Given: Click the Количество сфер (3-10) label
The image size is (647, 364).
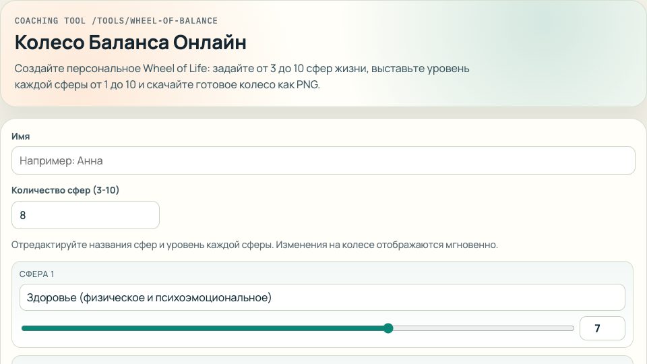Looking at the screenshot, I should click(x=65, y=191).
